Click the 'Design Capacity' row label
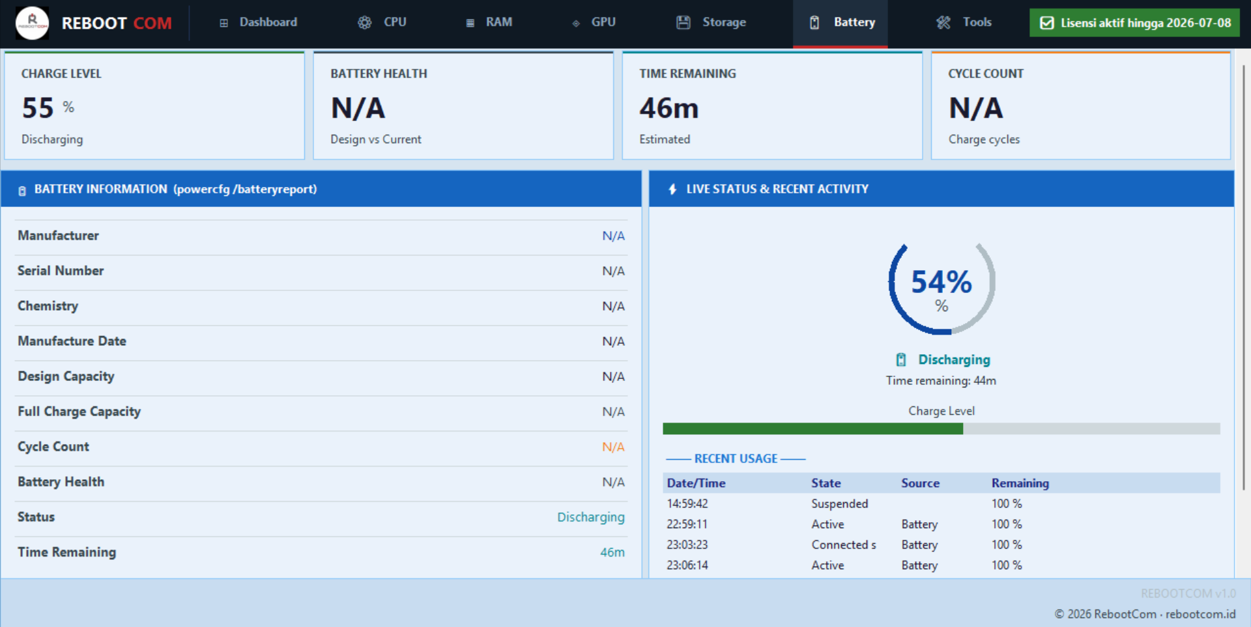The width and height of the screenshot is (1251, 627). coord(66,376)
